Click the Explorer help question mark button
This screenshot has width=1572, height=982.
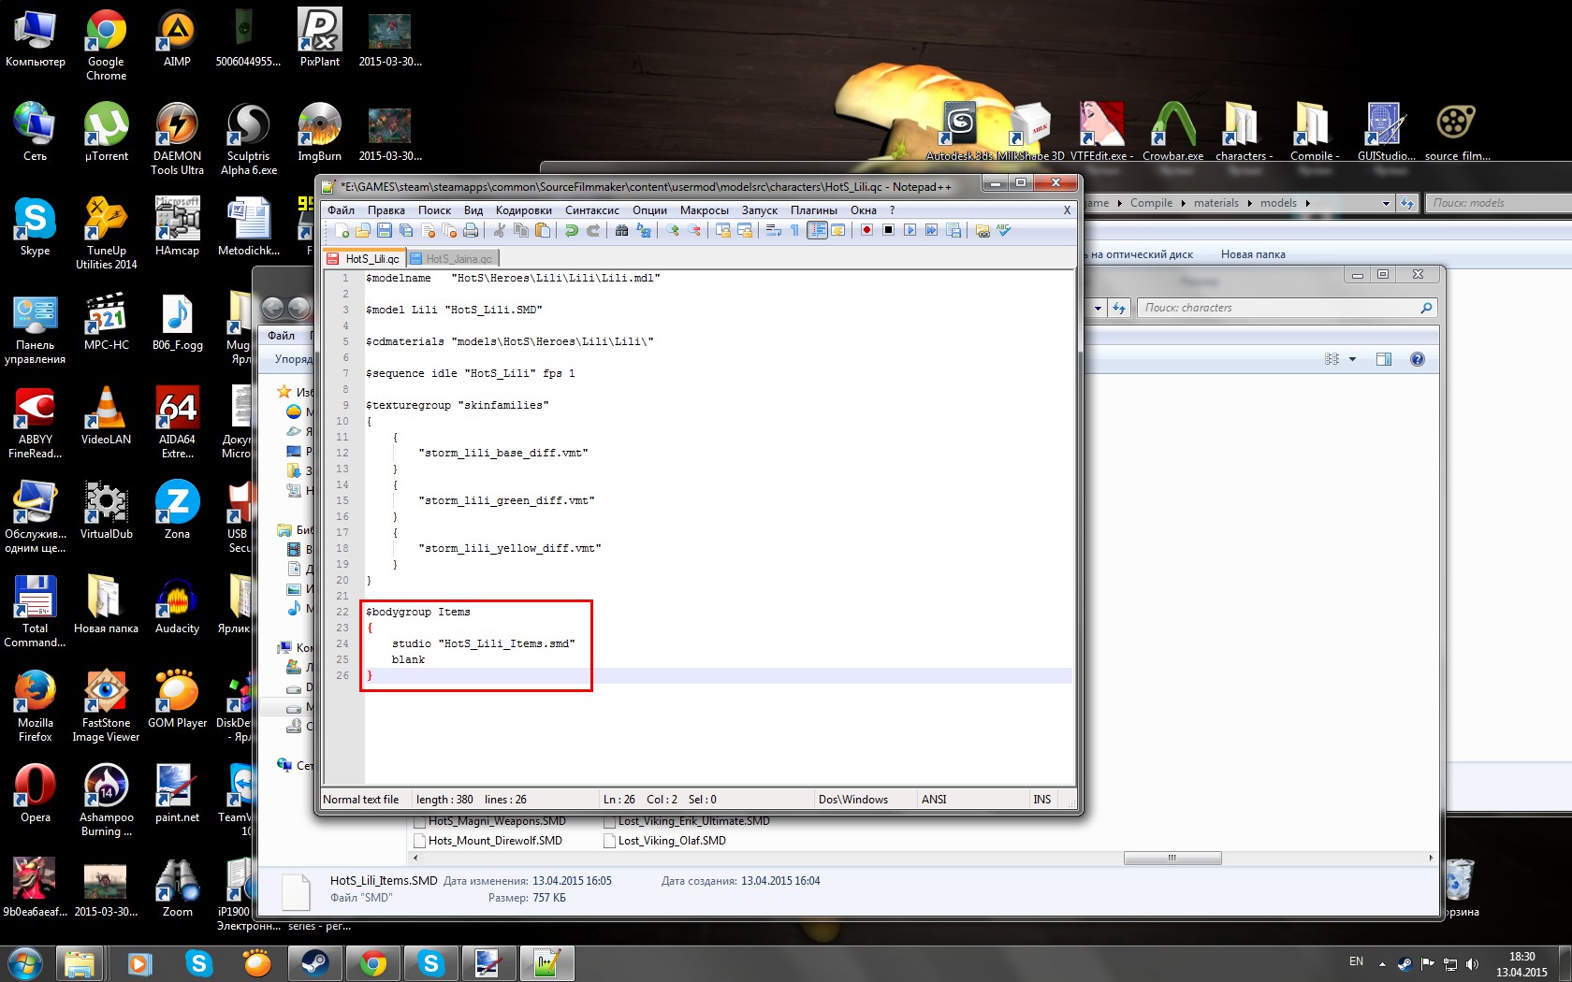tap(1418, 359)
